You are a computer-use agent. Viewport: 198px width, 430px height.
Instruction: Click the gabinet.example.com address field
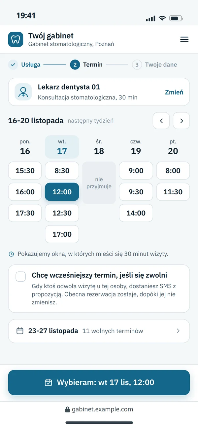(99, 409)
